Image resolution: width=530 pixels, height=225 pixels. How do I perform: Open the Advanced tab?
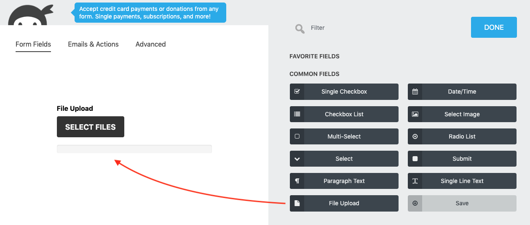[x=150, y=44]
